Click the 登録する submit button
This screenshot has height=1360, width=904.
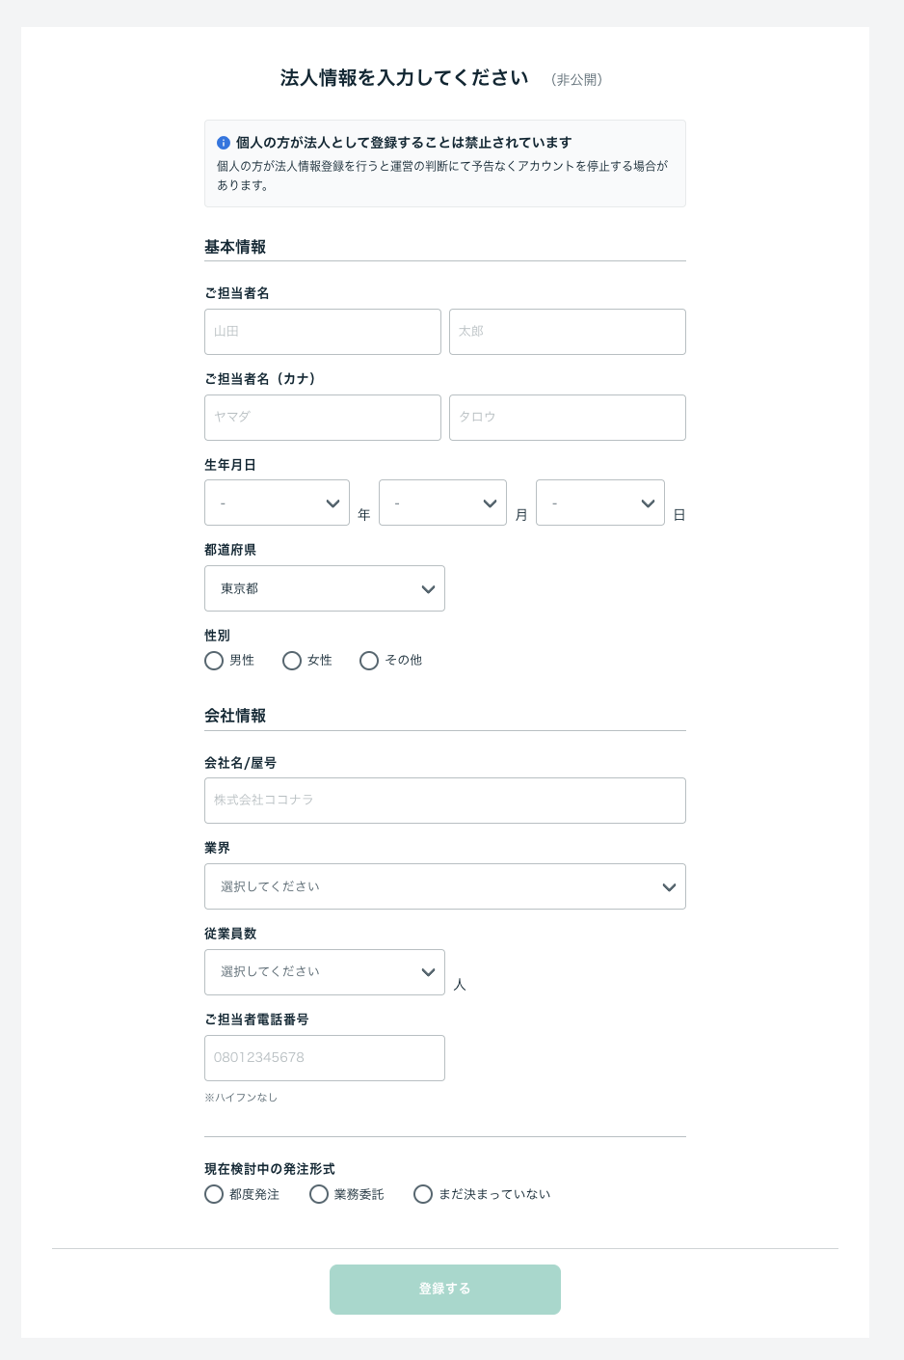[445, 1290]
